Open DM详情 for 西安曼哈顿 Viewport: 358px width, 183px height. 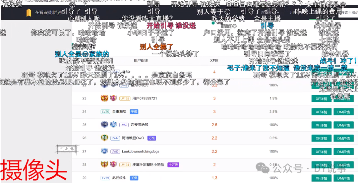344,125
